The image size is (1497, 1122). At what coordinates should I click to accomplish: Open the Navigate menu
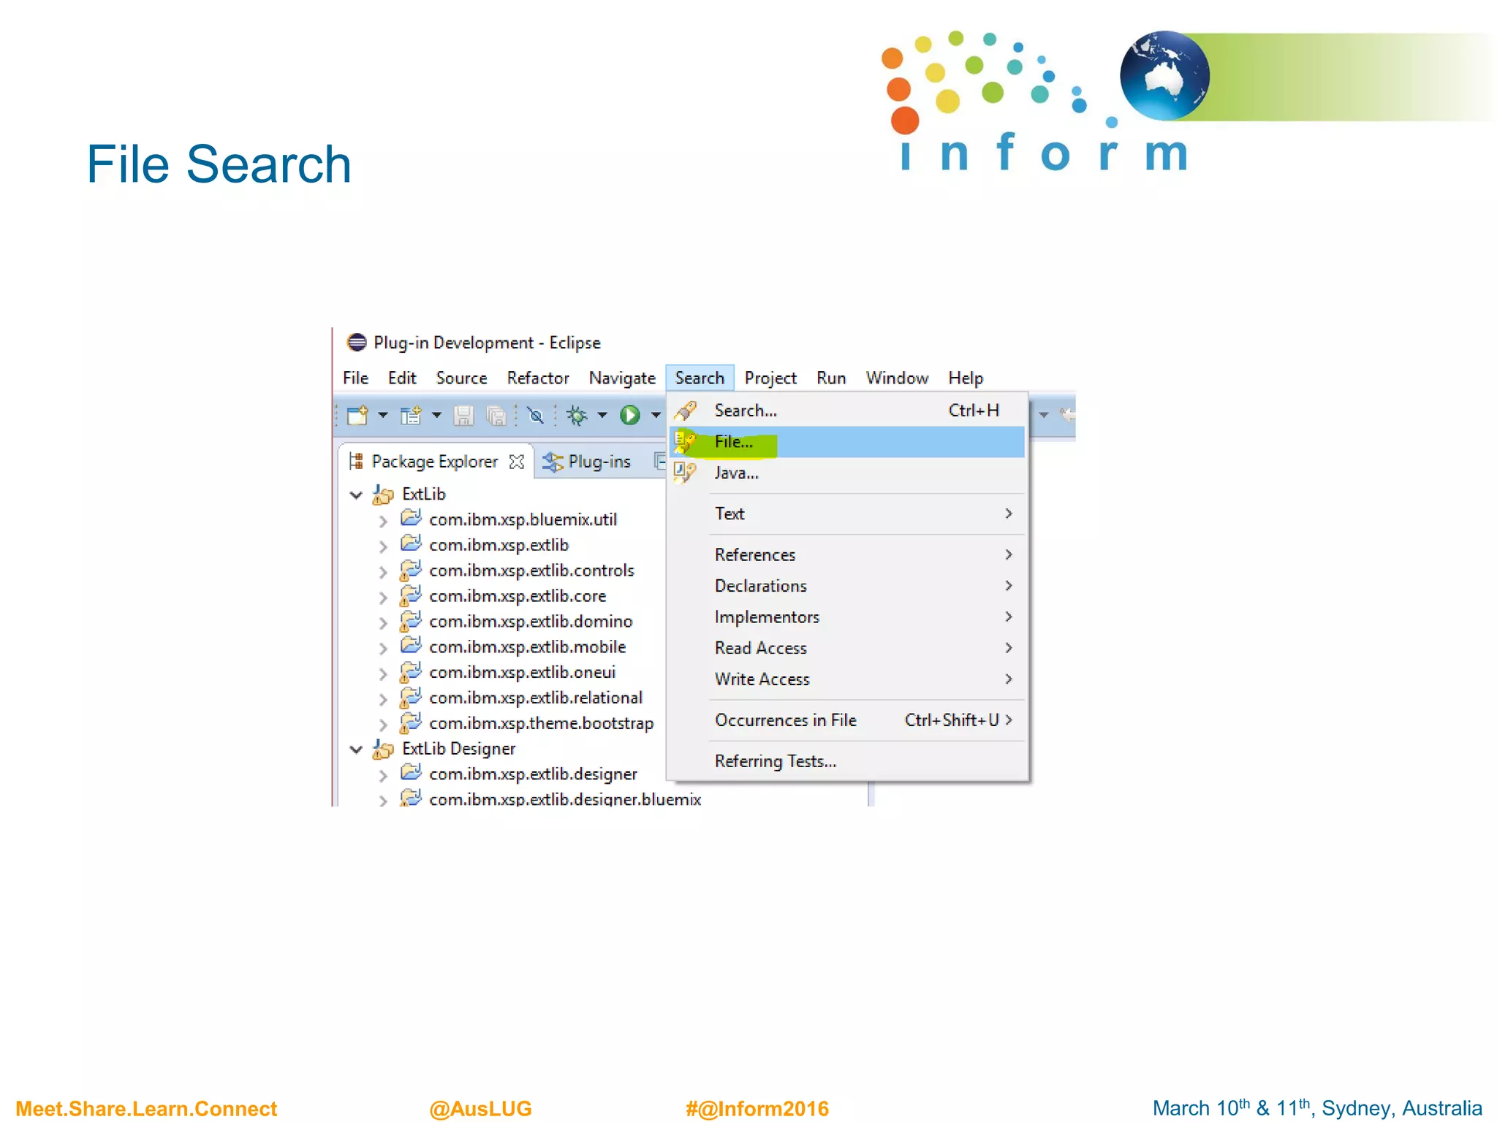coord(622,378)
